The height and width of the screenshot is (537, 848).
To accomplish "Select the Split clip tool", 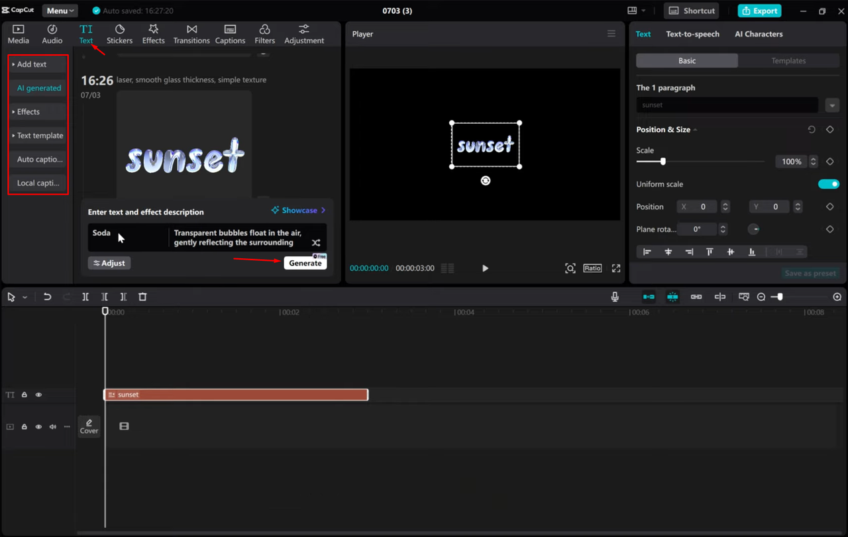I will click(85, 297).
